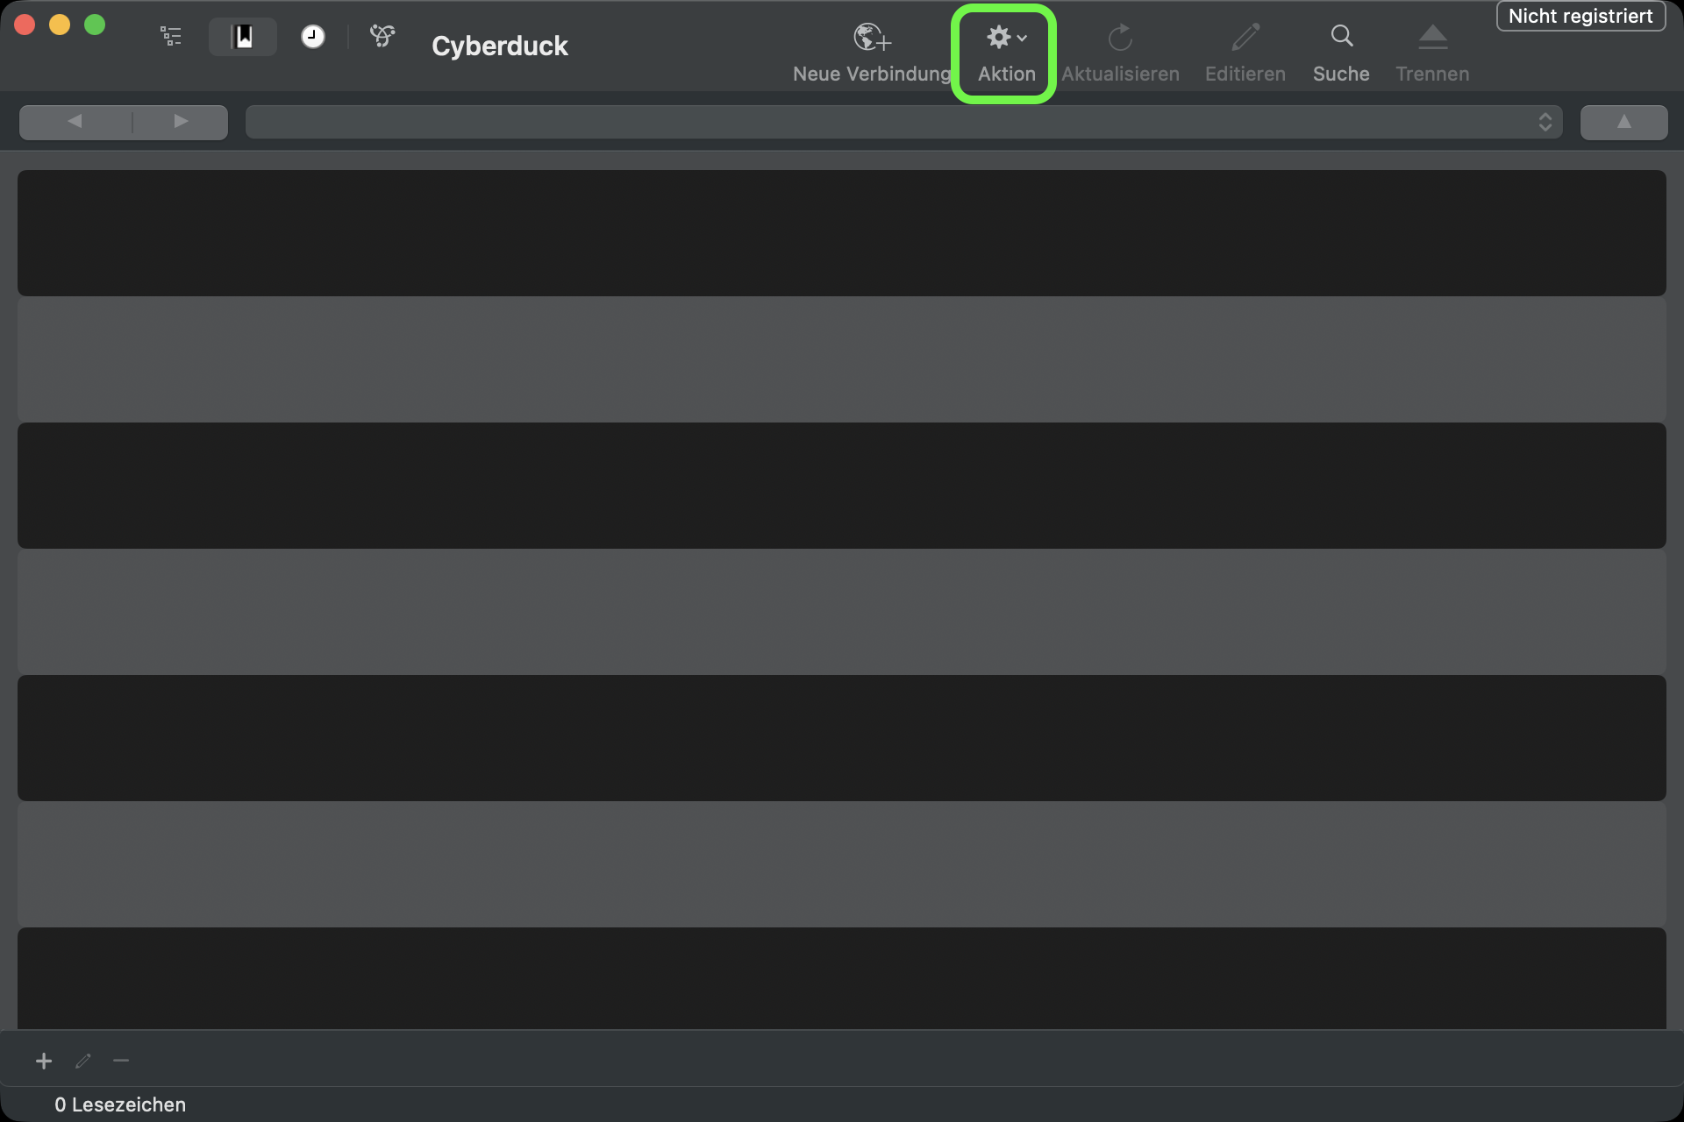Screen dimensions: 1684x1122
Task: Go forward with right arrow button
Action: click(x=181, y=122)
